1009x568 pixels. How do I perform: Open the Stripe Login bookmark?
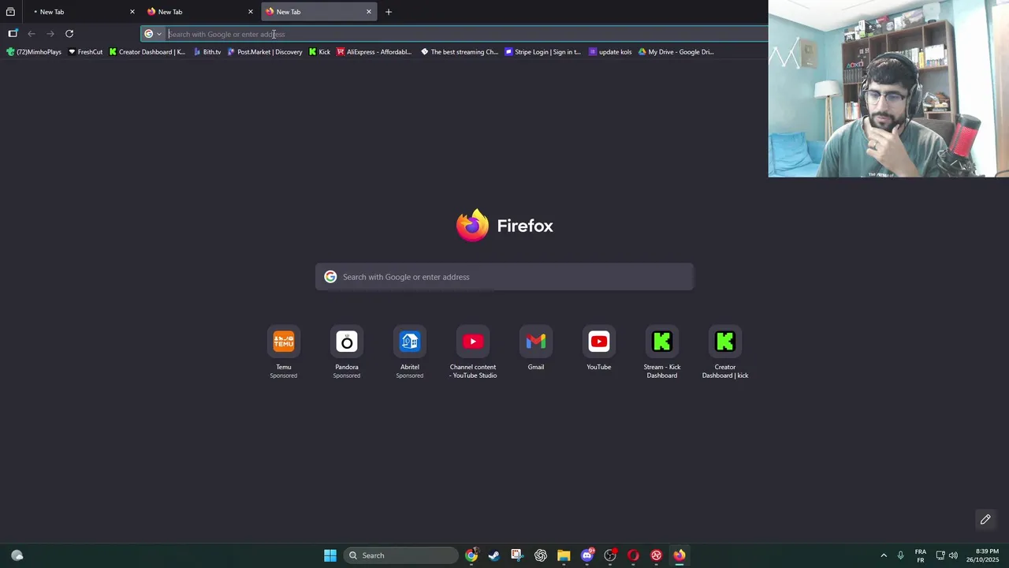(x=542, y=52)
